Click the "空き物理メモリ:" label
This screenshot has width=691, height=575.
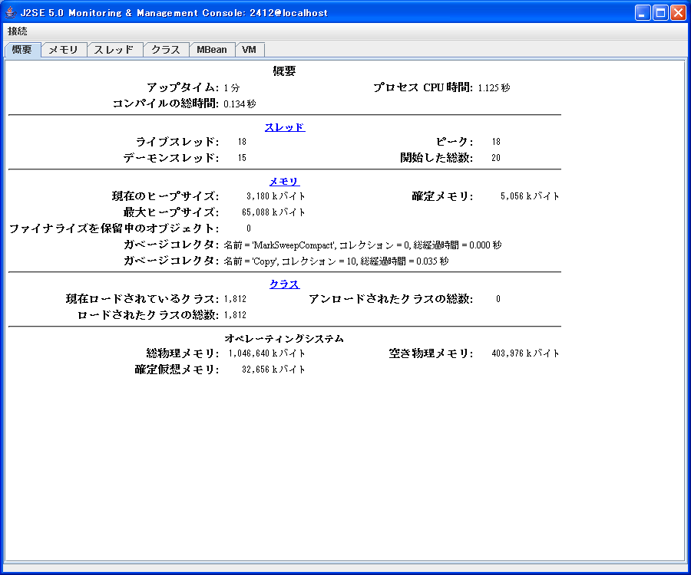(x=431, y=353)
